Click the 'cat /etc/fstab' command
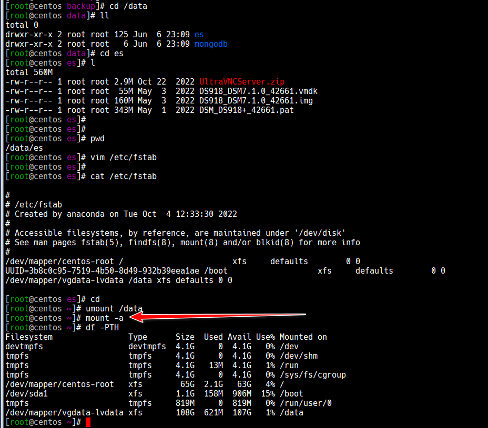This screenshot has width=488, height=428. click(x=124, y=176)
